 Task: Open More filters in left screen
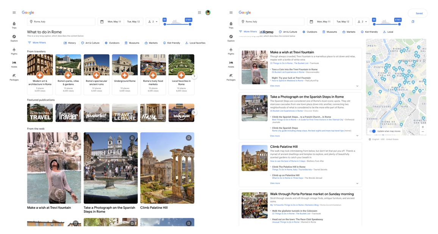coord(37,43)
